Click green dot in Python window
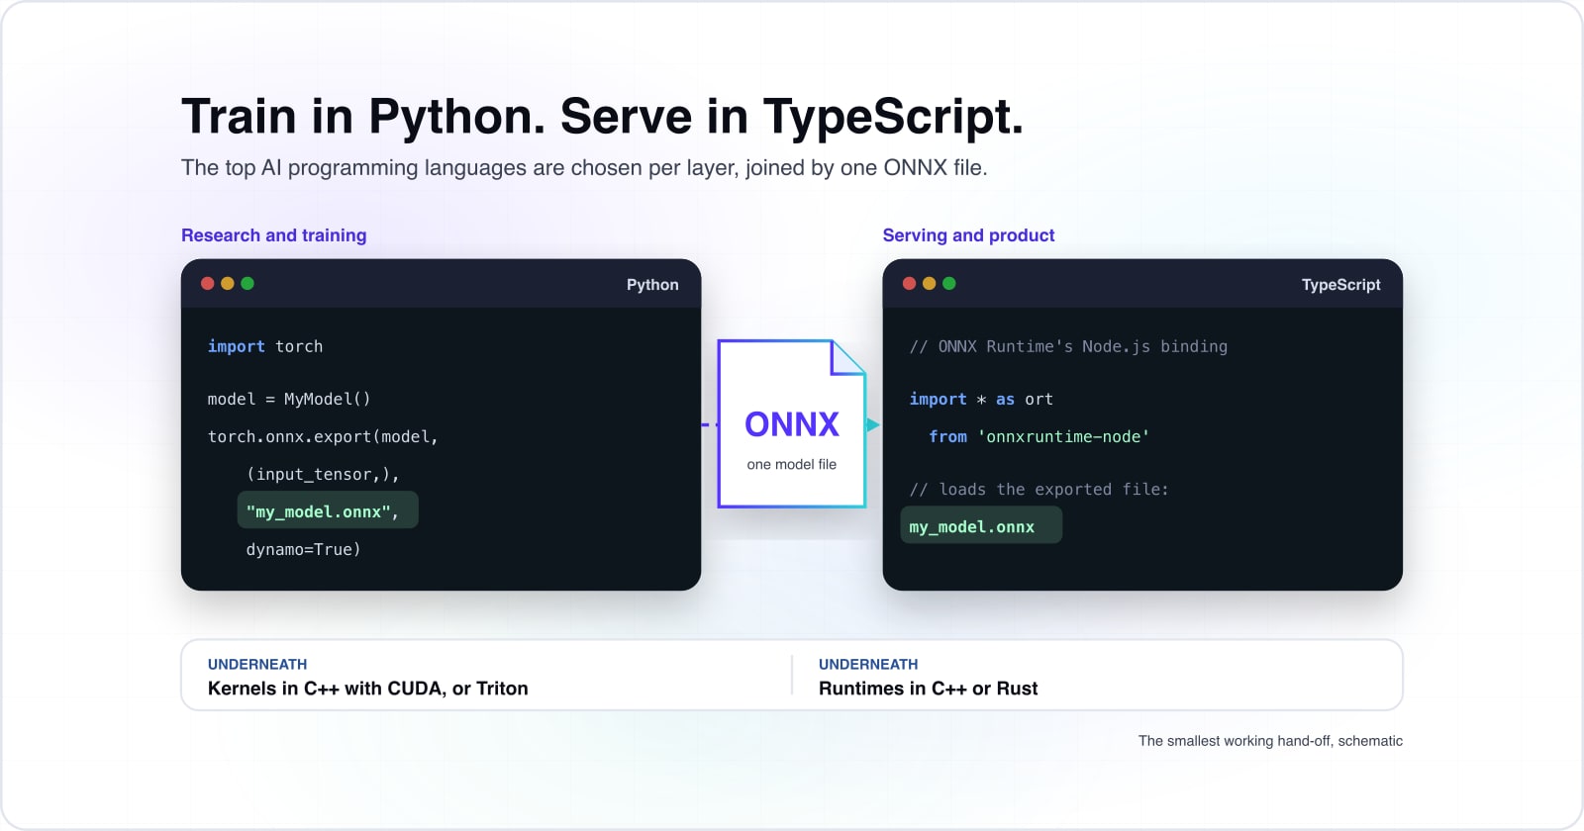This screenshot has height=831, width=1584. [247, 283]
